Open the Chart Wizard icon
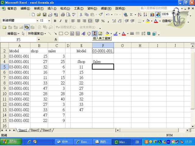The image size is (195, 146). 153,15
